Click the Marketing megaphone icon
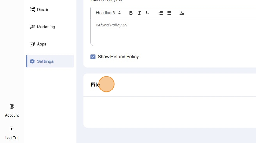This screenshot has height=143, width=256. 32,27
